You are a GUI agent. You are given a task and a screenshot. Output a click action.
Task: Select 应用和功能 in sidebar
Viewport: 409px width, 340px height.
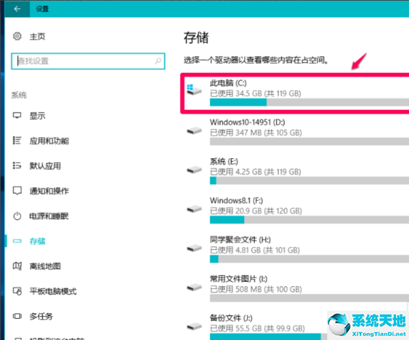coord(49,141)
